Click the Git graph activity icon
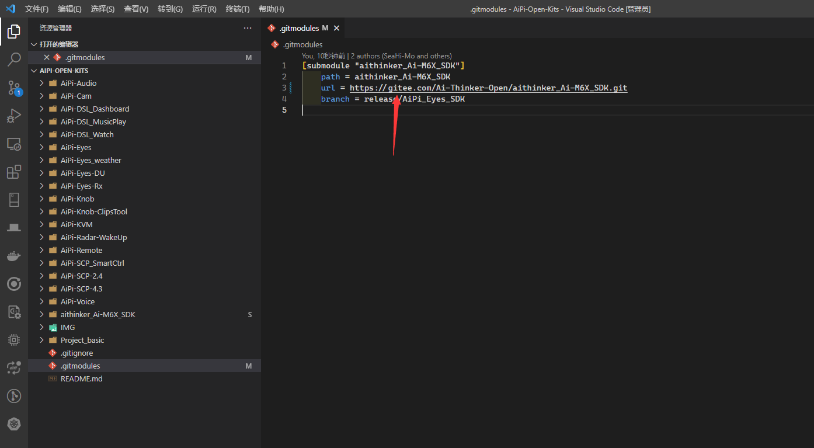This screenshot has height=448, width=814. point(14,396)
